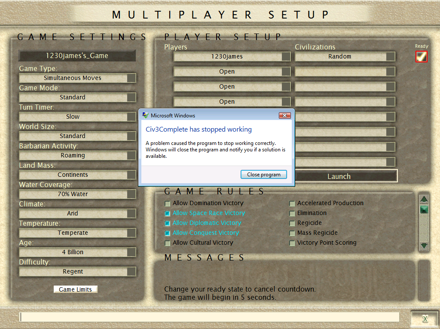
Task: Click the Close program button
Action: (x=264, y=175)
